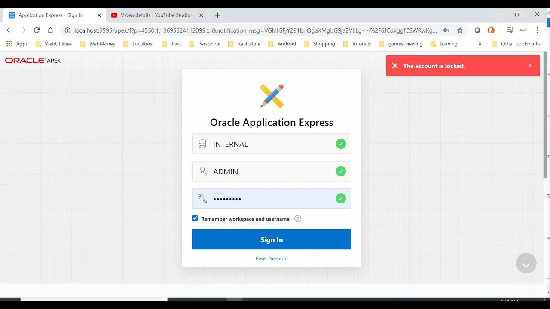Click the grey circle extension icon
550x309 pixels.
point(477,30)
